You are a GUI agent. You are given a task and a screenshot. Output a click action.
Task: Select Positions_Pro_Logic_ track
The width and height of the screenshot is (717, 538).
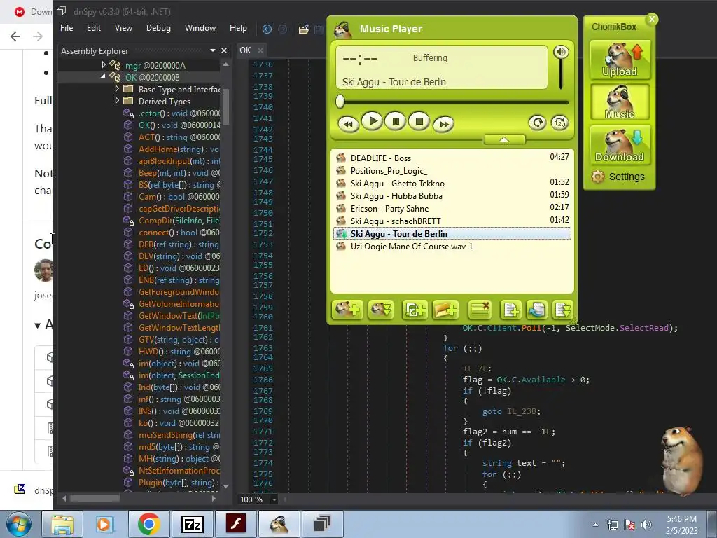tap(452, 171)
